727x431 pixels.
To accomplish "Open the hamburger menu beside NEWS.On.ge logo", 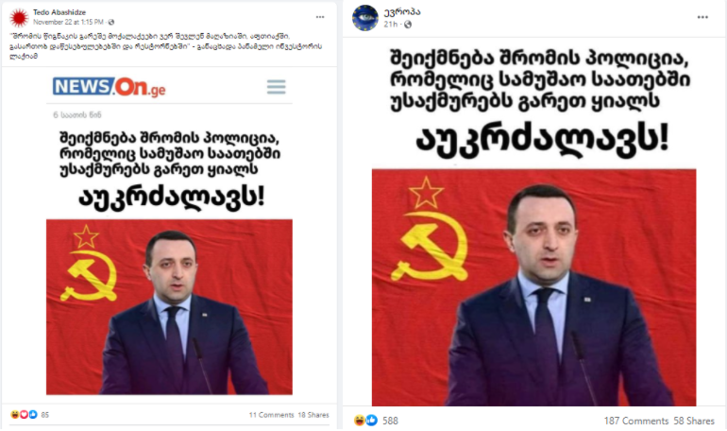I will click(277, 87).
